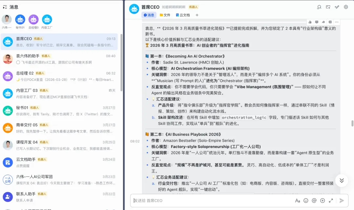354x210 pixels.
Task: Like the message with thumbs-up icon
Action: pyautogui.click(x=310, y=22)
